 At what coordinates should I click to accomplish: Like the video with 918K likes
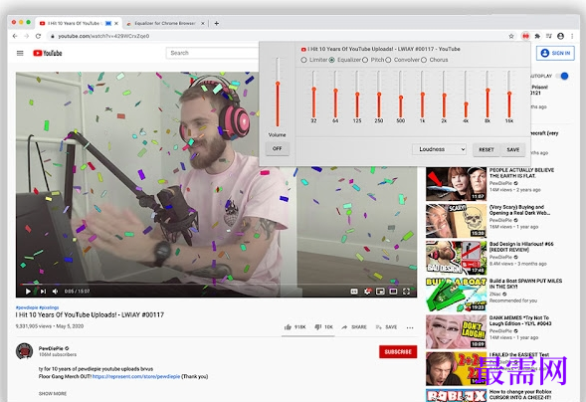pos(294,327)
